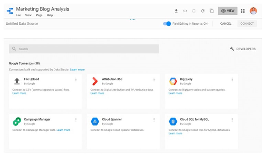Select the BigQuery connector icon
The height and width of the screenshot is (154, 264).
[173, 81]
